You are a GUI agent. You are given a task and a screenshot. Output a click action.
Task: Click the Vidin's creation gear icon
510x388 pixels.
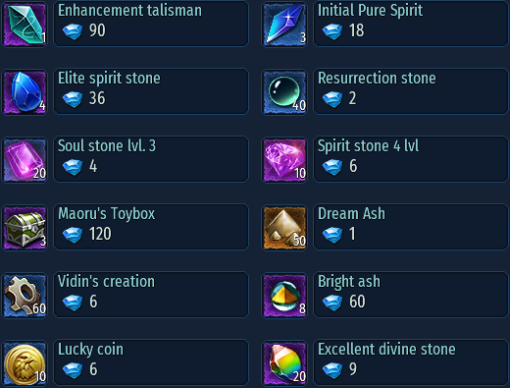(25, 295)
